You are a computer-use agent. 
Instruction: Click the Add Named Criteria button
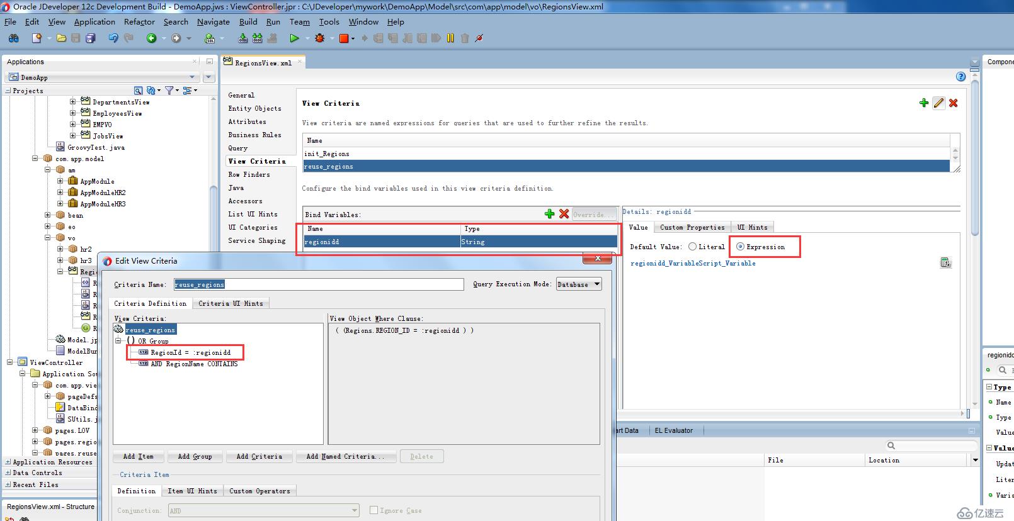coord(345,456)
